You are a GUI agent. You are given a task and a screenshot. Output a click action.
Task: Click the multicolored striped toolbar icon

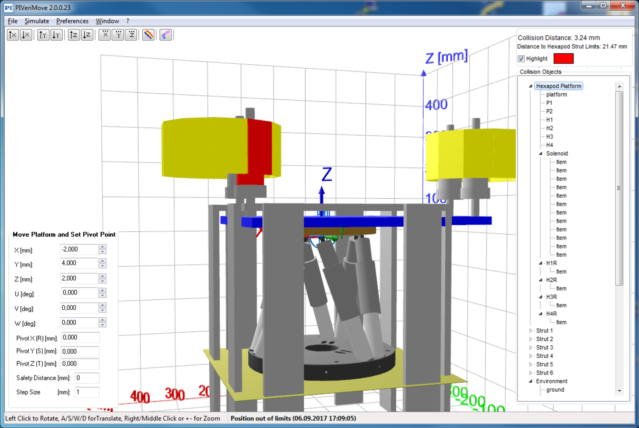[x=149, y=35]
